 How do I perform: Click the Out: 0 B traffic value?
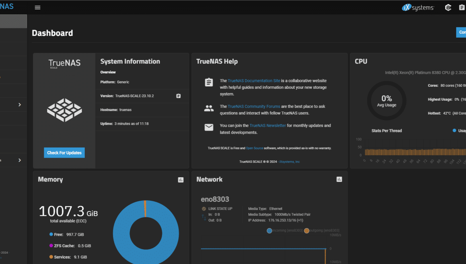[x=215, y=220]
